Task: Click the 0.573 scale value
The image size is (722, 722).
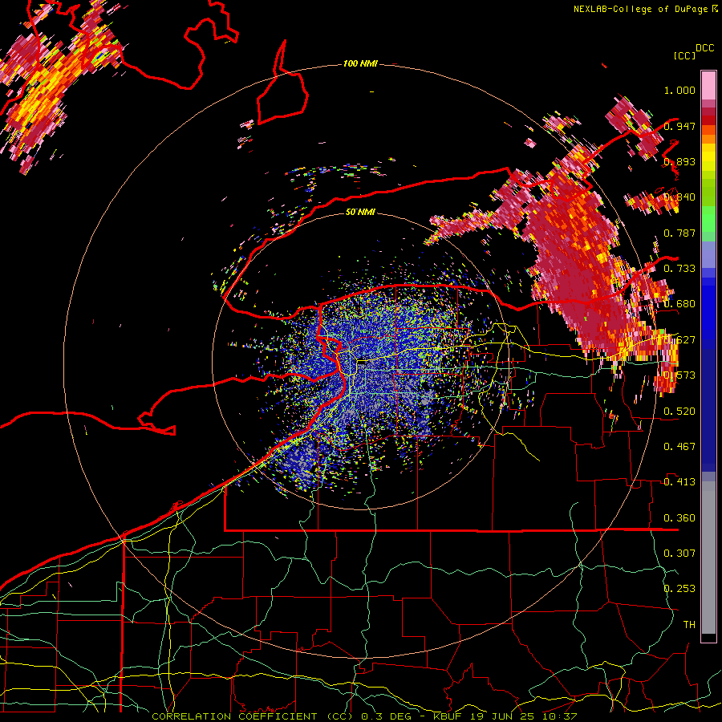Action: (679, 375)
